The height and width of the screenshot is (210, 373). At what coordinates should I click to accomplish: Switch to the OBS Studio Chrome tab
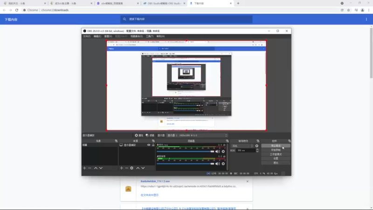[x=164, y=3]
